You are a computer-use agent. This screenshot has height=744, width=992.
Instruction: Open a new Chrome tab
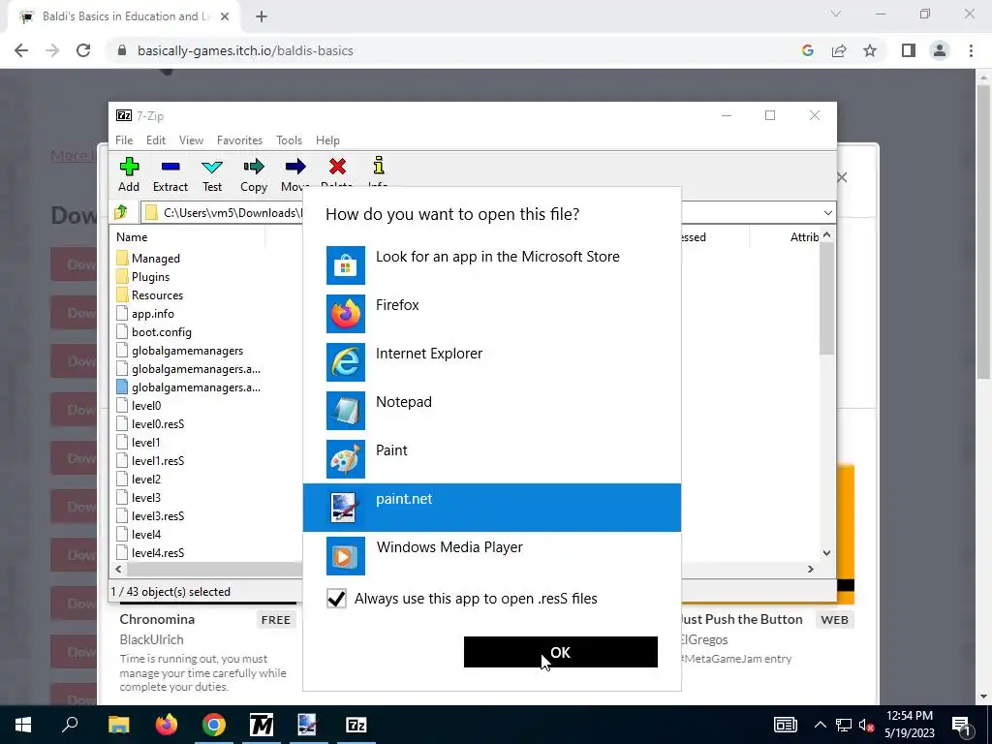click(x=262, y=16)
